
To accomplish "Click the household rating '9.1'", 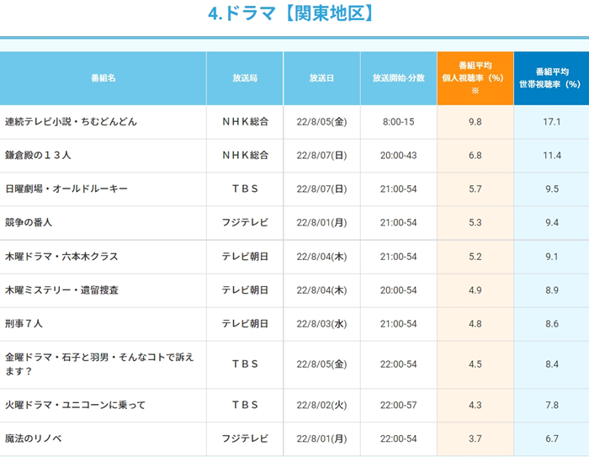I will [552, 257].
